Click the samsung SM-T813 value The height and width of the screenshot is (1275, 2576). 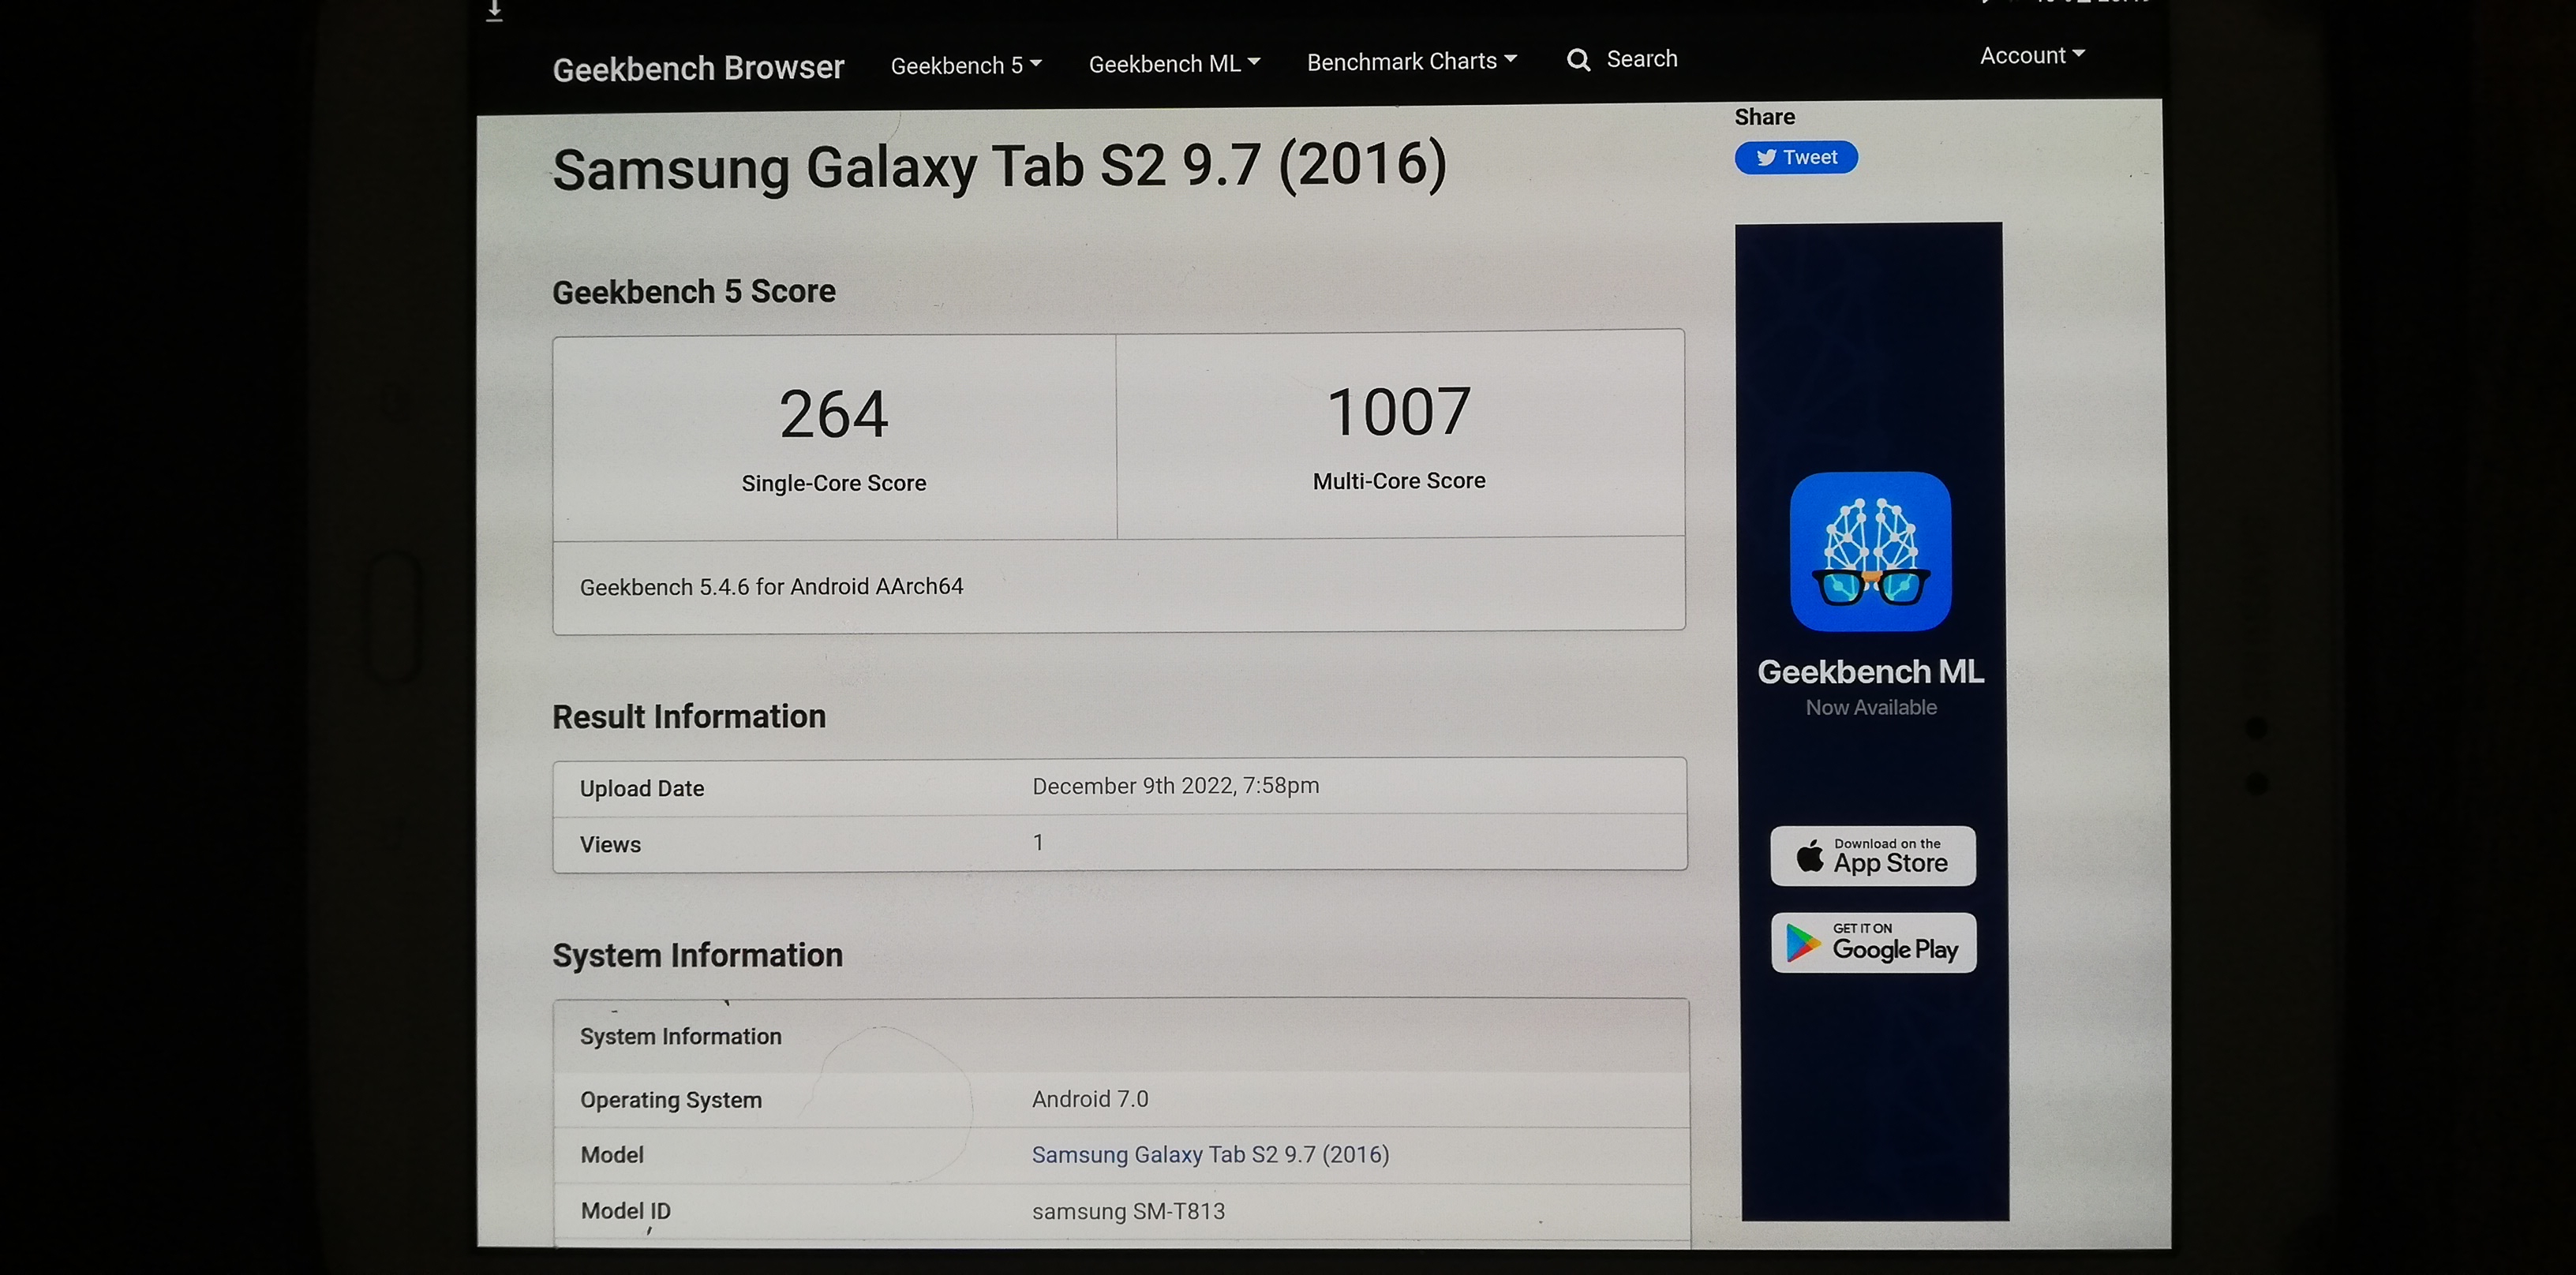coord(1128,1211)
